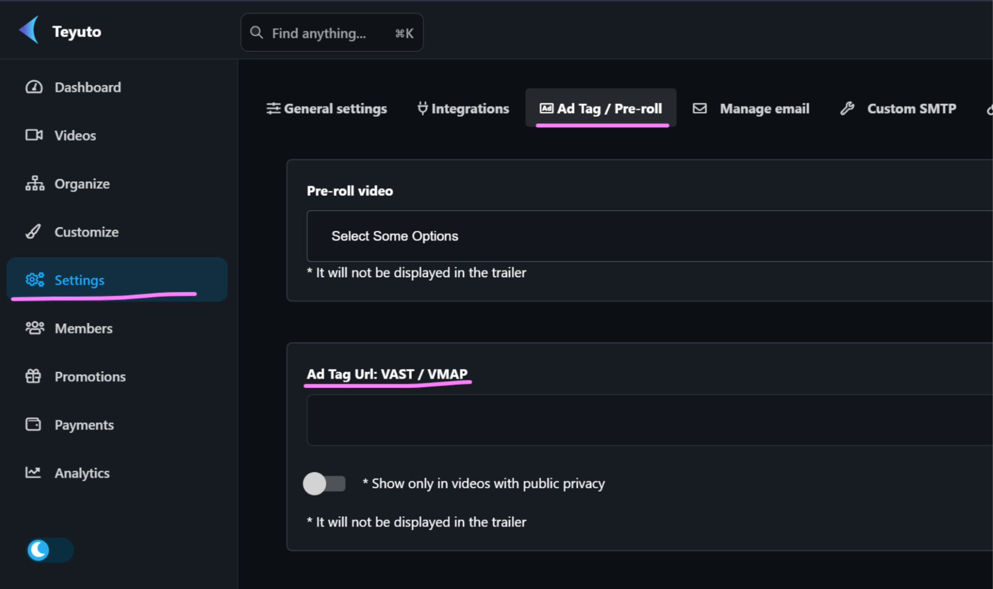Click the Dashboard gauge icon
The width and height of the screenshot is (993, 589).
point(34,87)
